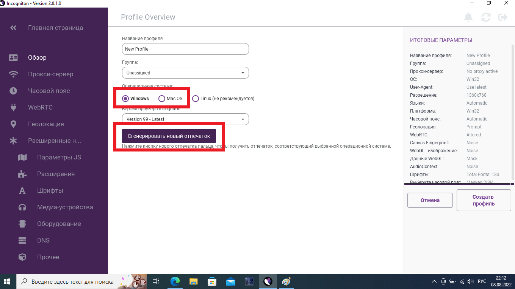Open the Группа Unassigned dropdown

coord(185,73)
